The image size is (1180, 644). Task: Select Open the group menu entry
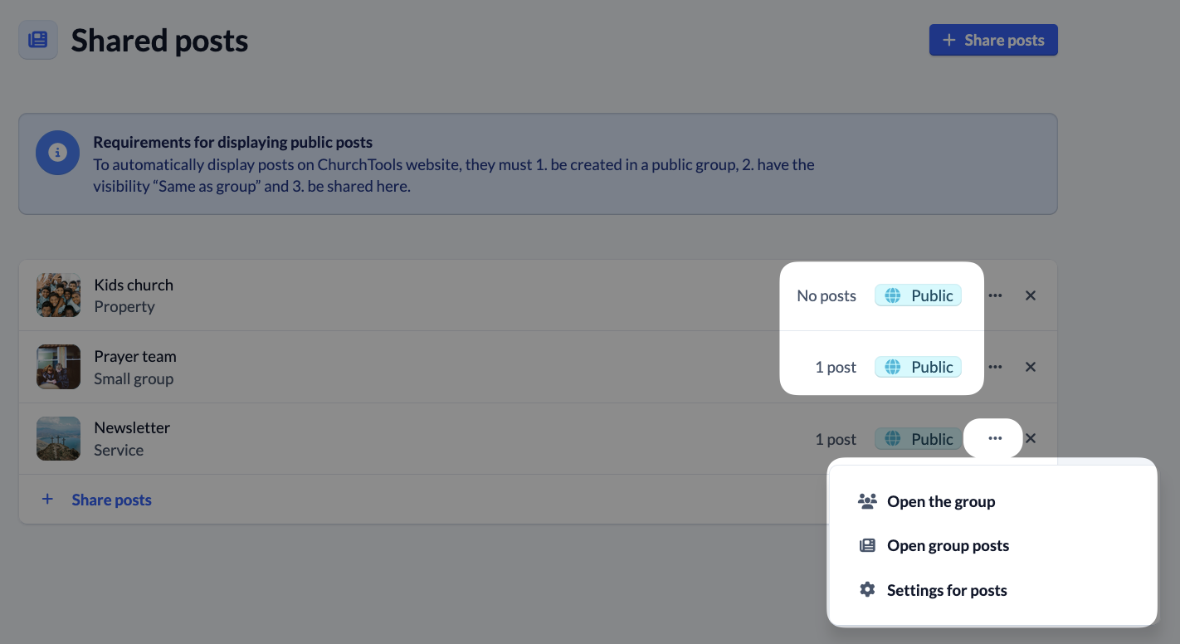[940, 501]
